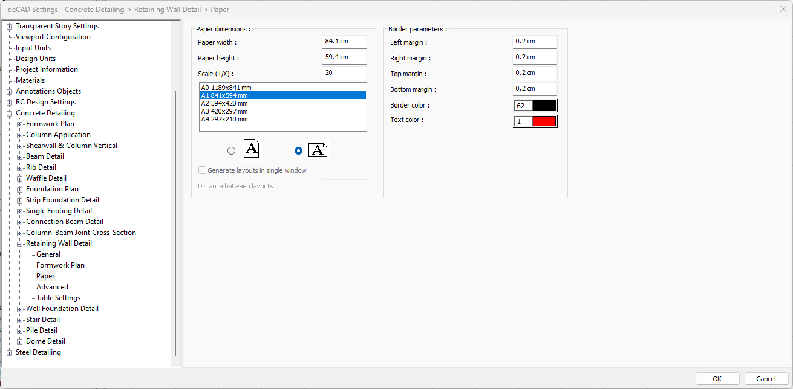Select A3 420x297 mm paper size

tap(224, 111)
